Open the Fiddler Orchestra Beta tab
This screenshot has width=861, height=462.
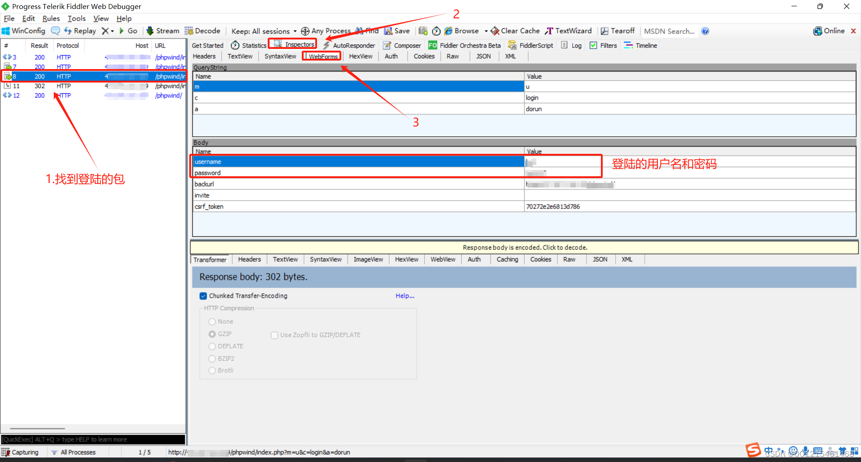click(x=464, y=45)
